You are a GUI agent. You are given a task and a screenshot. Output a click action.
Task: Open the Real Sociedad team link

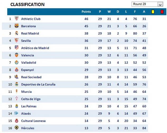[31, 77]
